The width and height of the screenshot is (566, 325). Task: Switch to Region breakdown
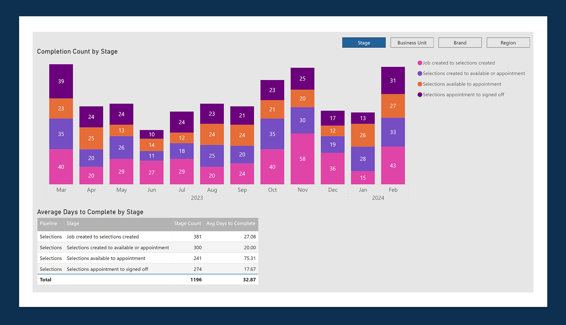coord(508,42)
